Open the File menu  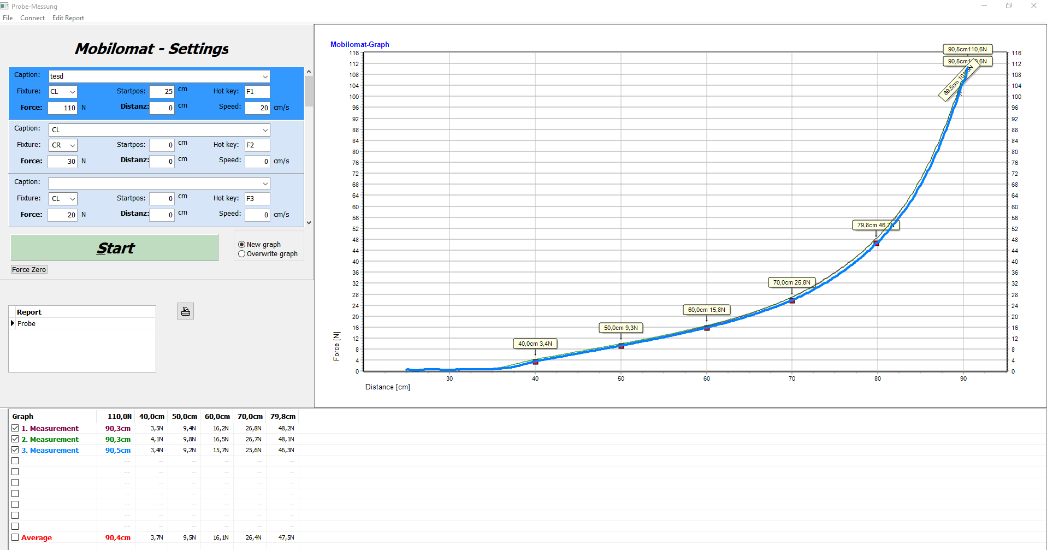click(8, 18)
